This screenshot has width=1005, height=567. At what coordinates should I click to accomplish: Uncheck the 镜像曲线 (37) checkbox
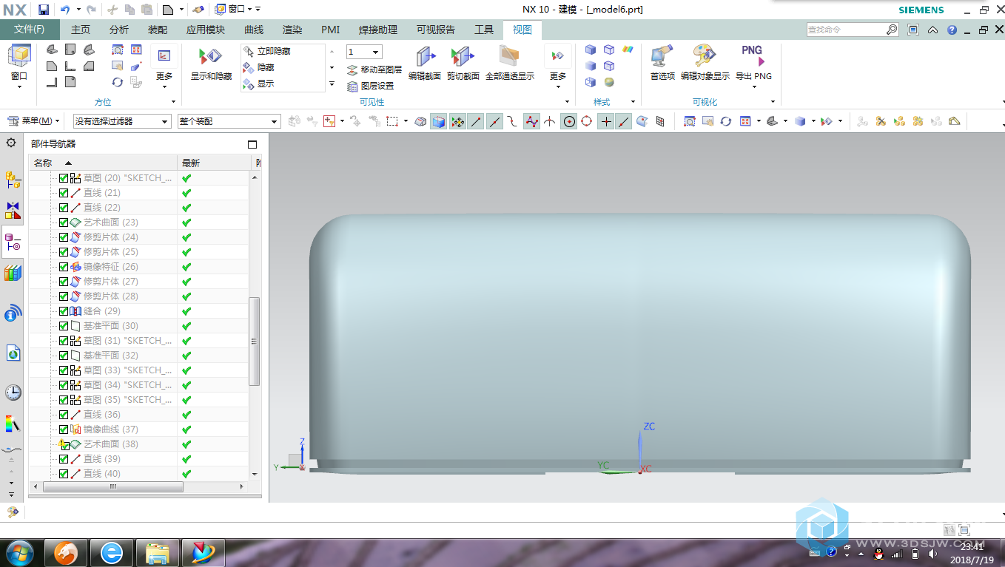coord(64,430)
